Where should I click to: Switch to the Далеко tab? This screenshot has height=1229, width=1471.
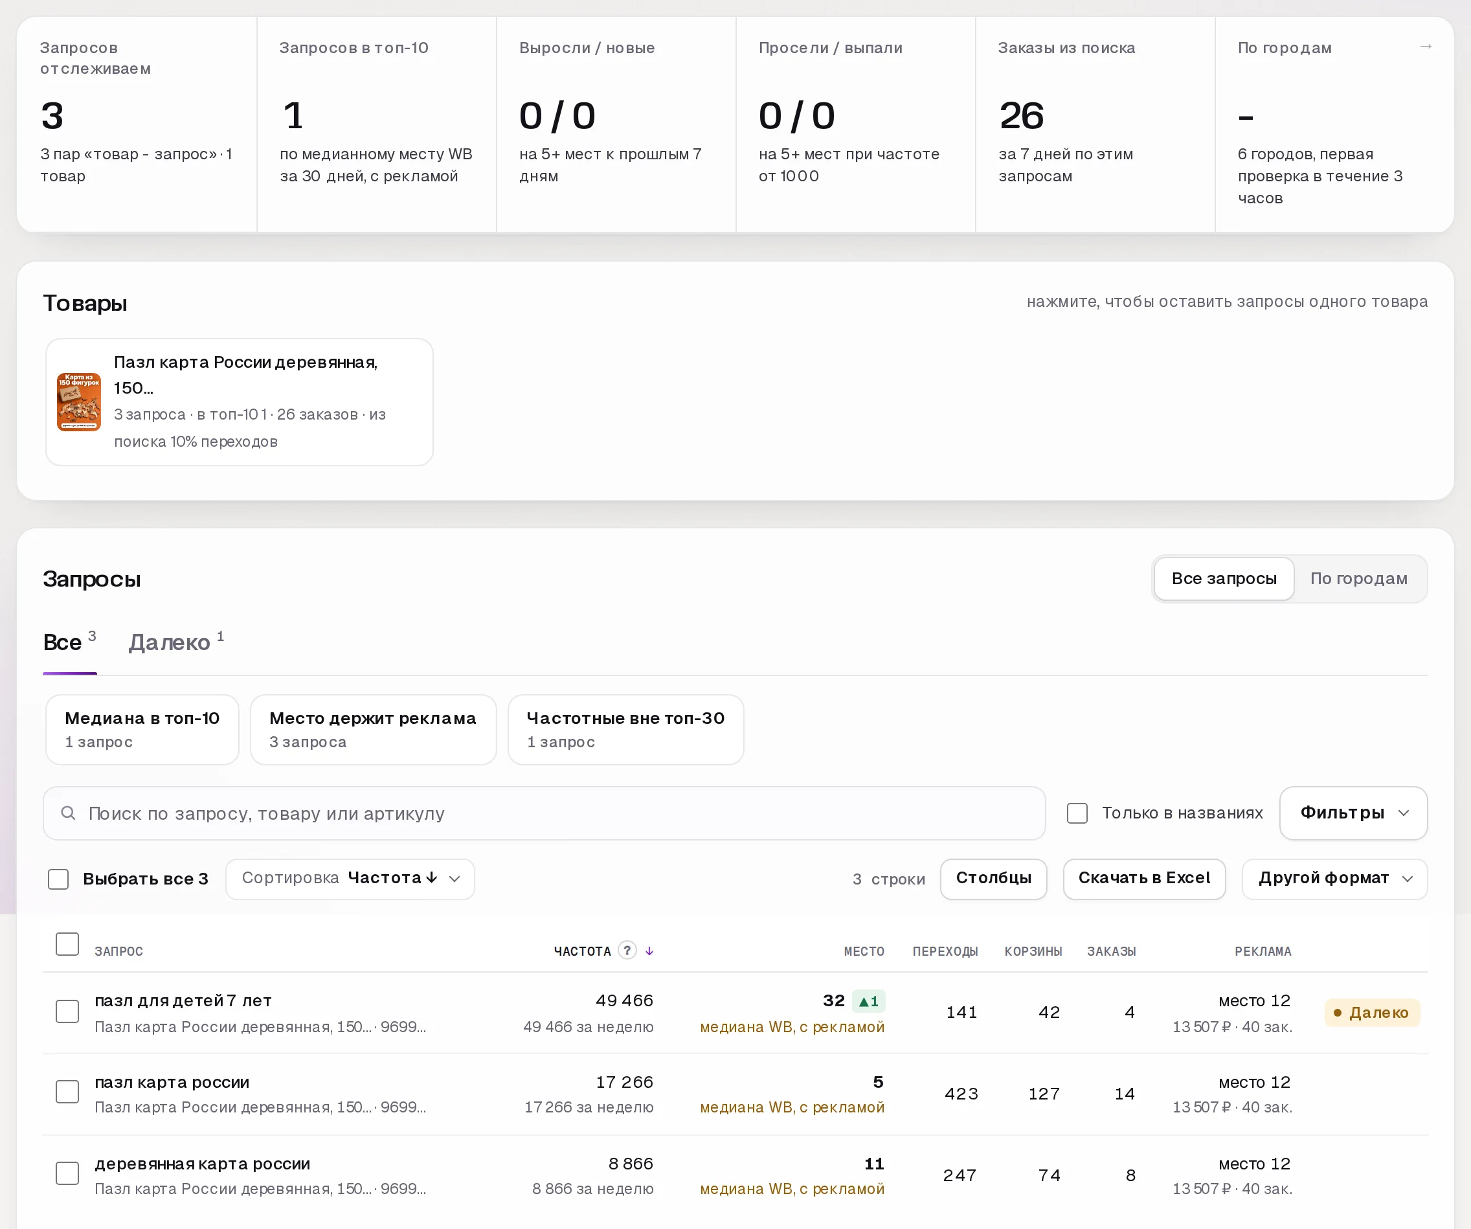pyautogui.click(x=176, y=642)
